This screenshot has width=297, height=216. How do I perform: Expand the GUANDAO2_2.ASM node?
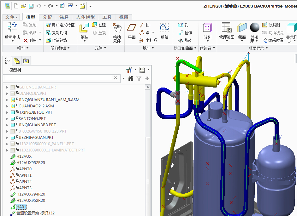7,106
